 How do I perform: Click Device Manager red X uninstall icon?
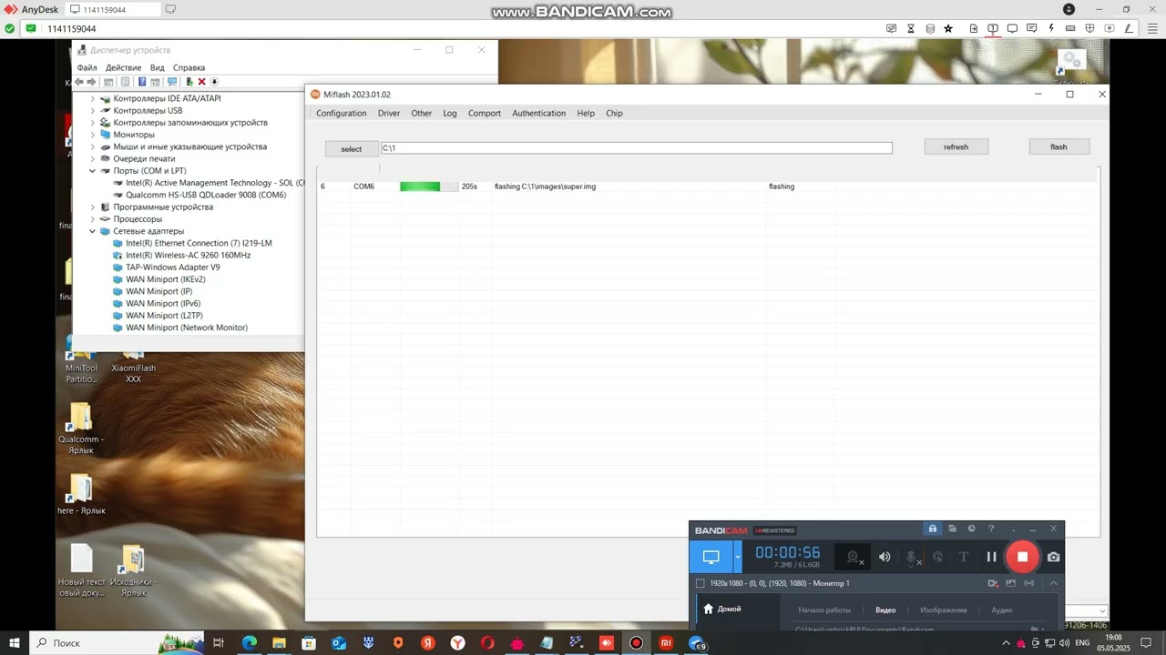pyautogui.click(x=202, y=82)
